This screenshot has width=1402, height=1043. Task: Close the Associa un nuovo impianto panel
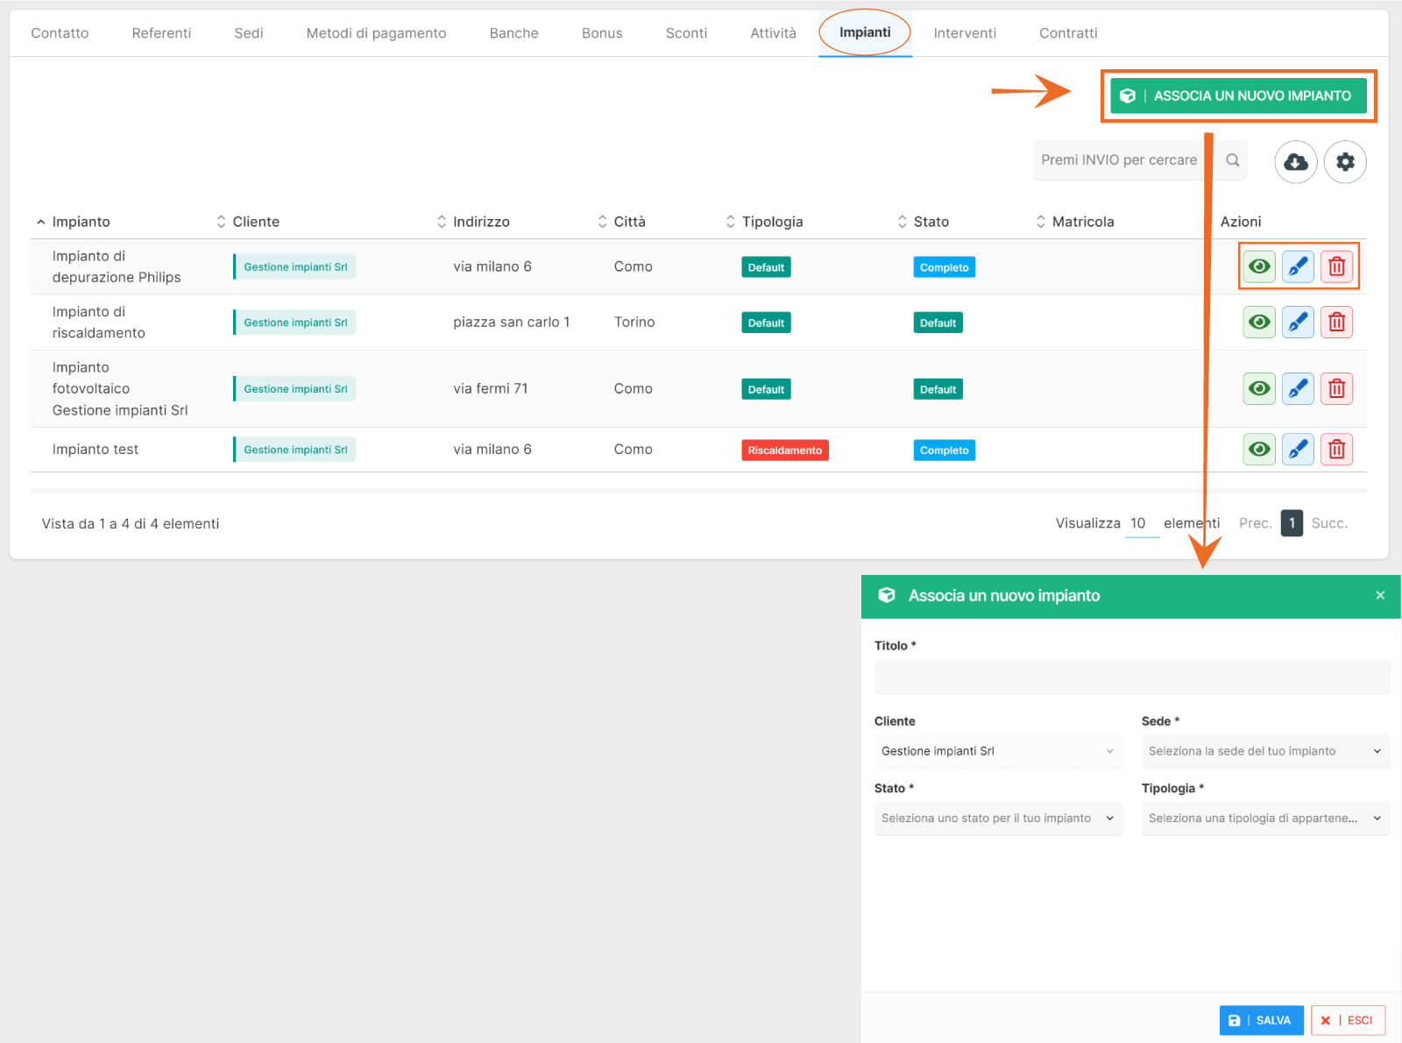click(1379, 596)
